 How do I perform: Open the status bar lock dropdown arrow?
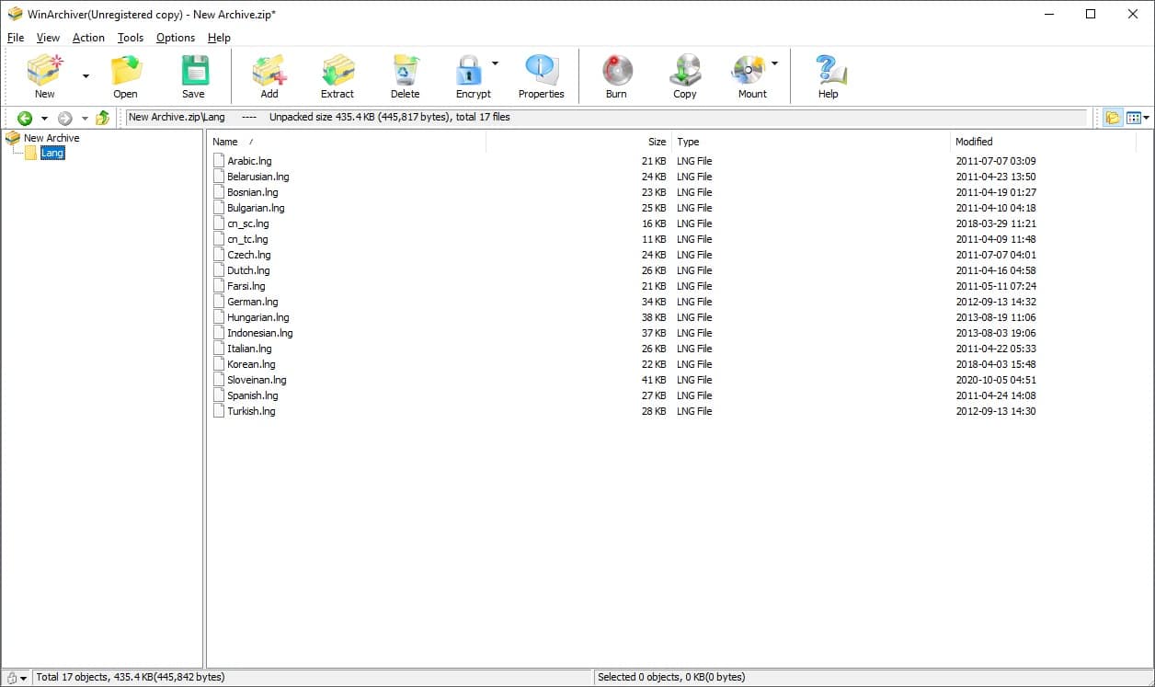click(x=24, y=678)
